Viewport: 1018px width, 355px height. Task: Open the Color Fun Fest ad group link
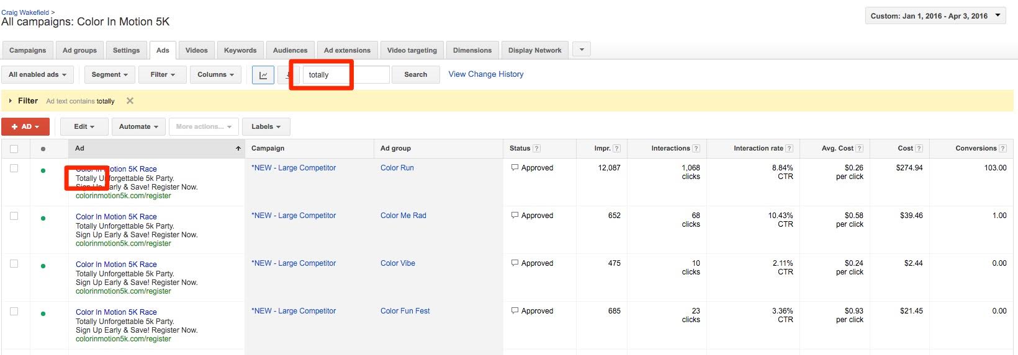405,311
